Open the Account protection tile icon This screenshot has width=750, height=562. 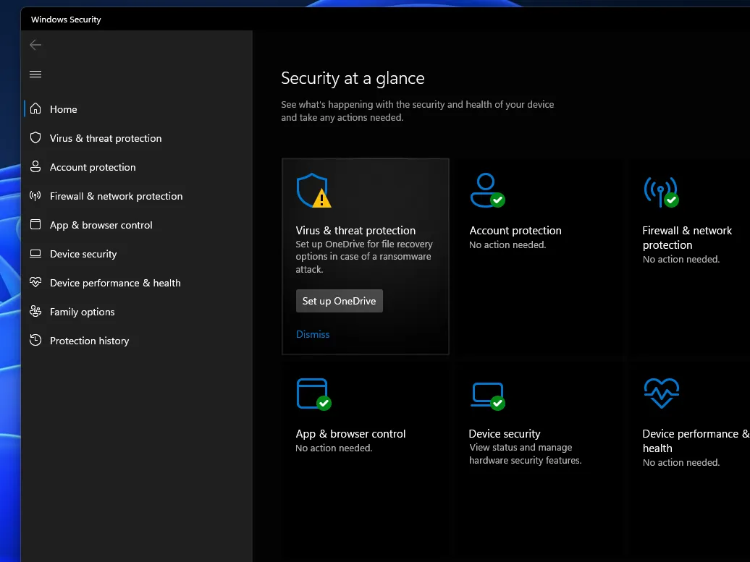coord(486,190)
